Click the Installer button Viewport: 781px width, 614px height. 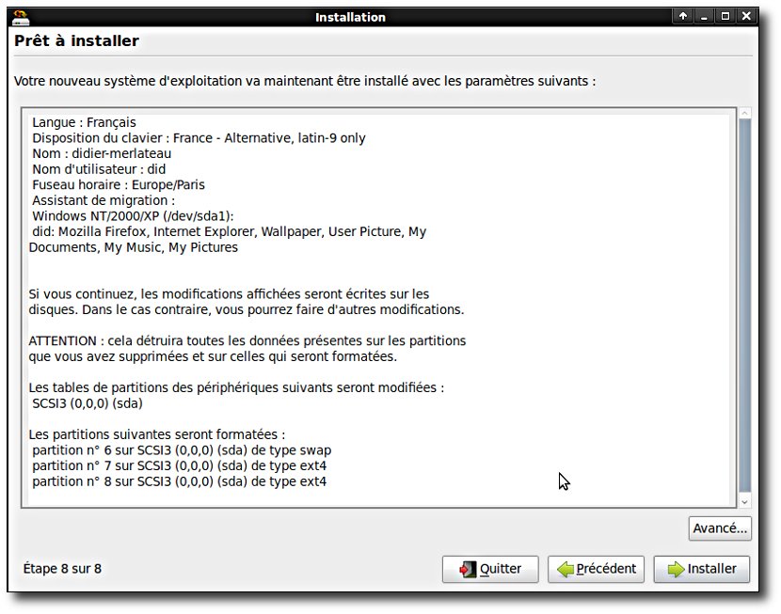(701, 569)
